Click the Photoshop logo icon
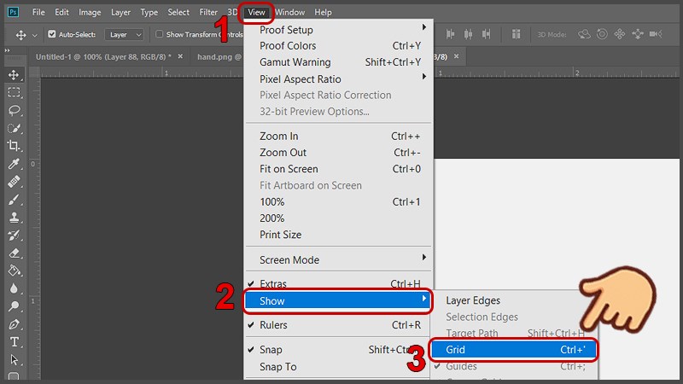 coord(14,13)
